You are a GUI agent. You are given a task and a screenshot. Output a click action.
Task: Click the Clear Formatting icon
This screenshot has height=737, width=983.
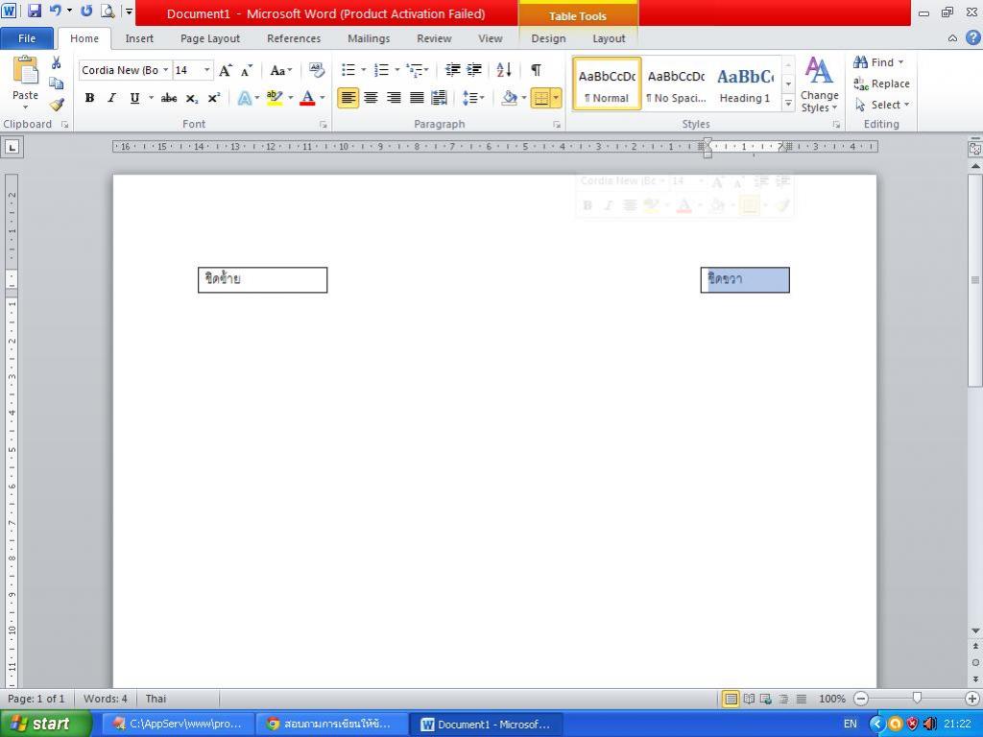(x=317, y=70)
